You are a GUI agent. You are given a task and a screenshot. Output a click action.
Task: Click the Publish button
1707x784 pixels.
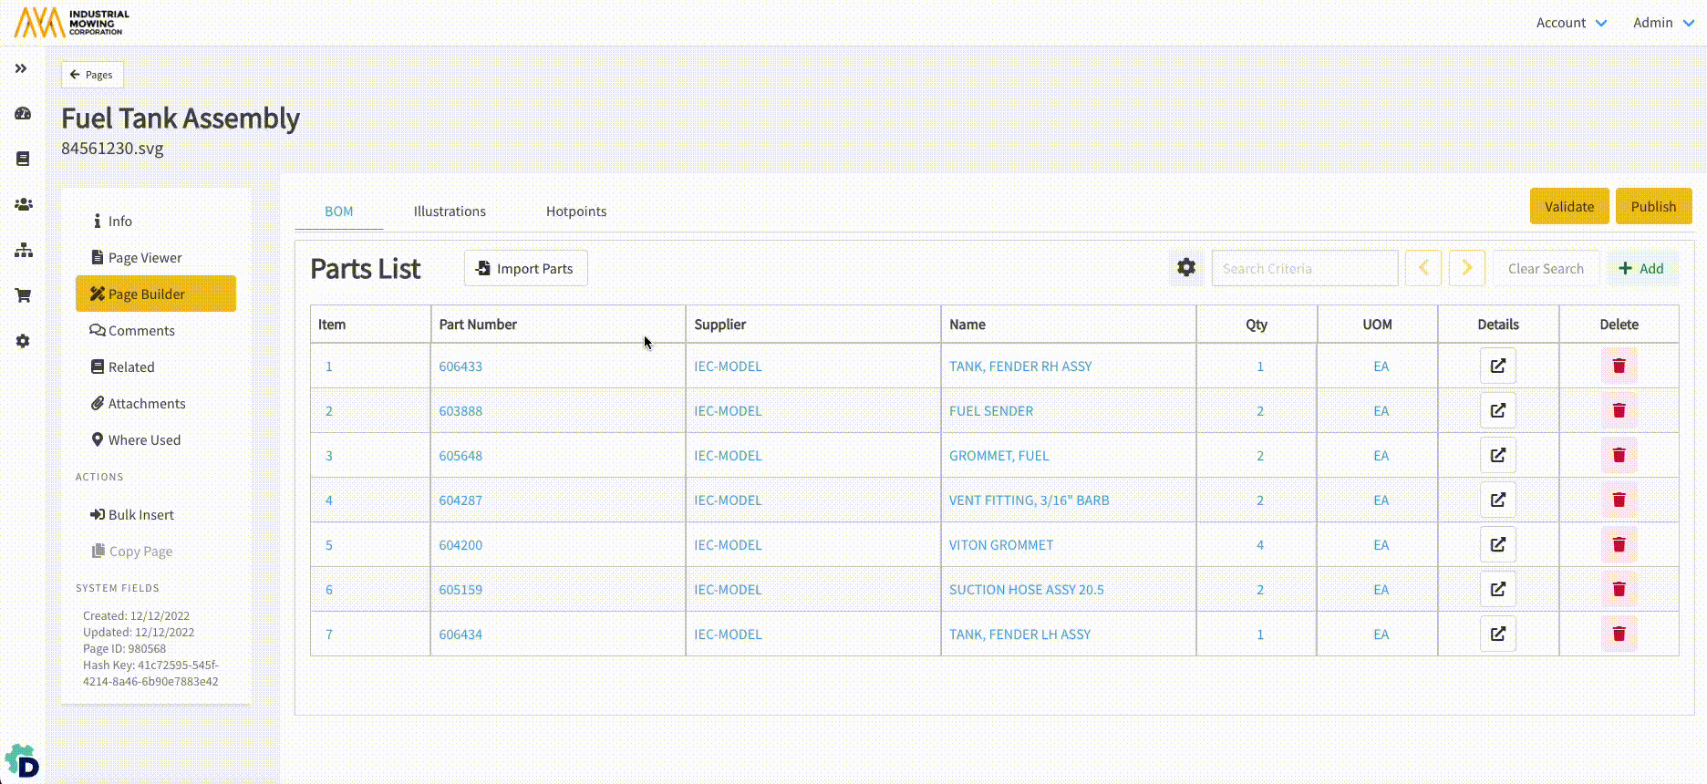click(1652, 207)
